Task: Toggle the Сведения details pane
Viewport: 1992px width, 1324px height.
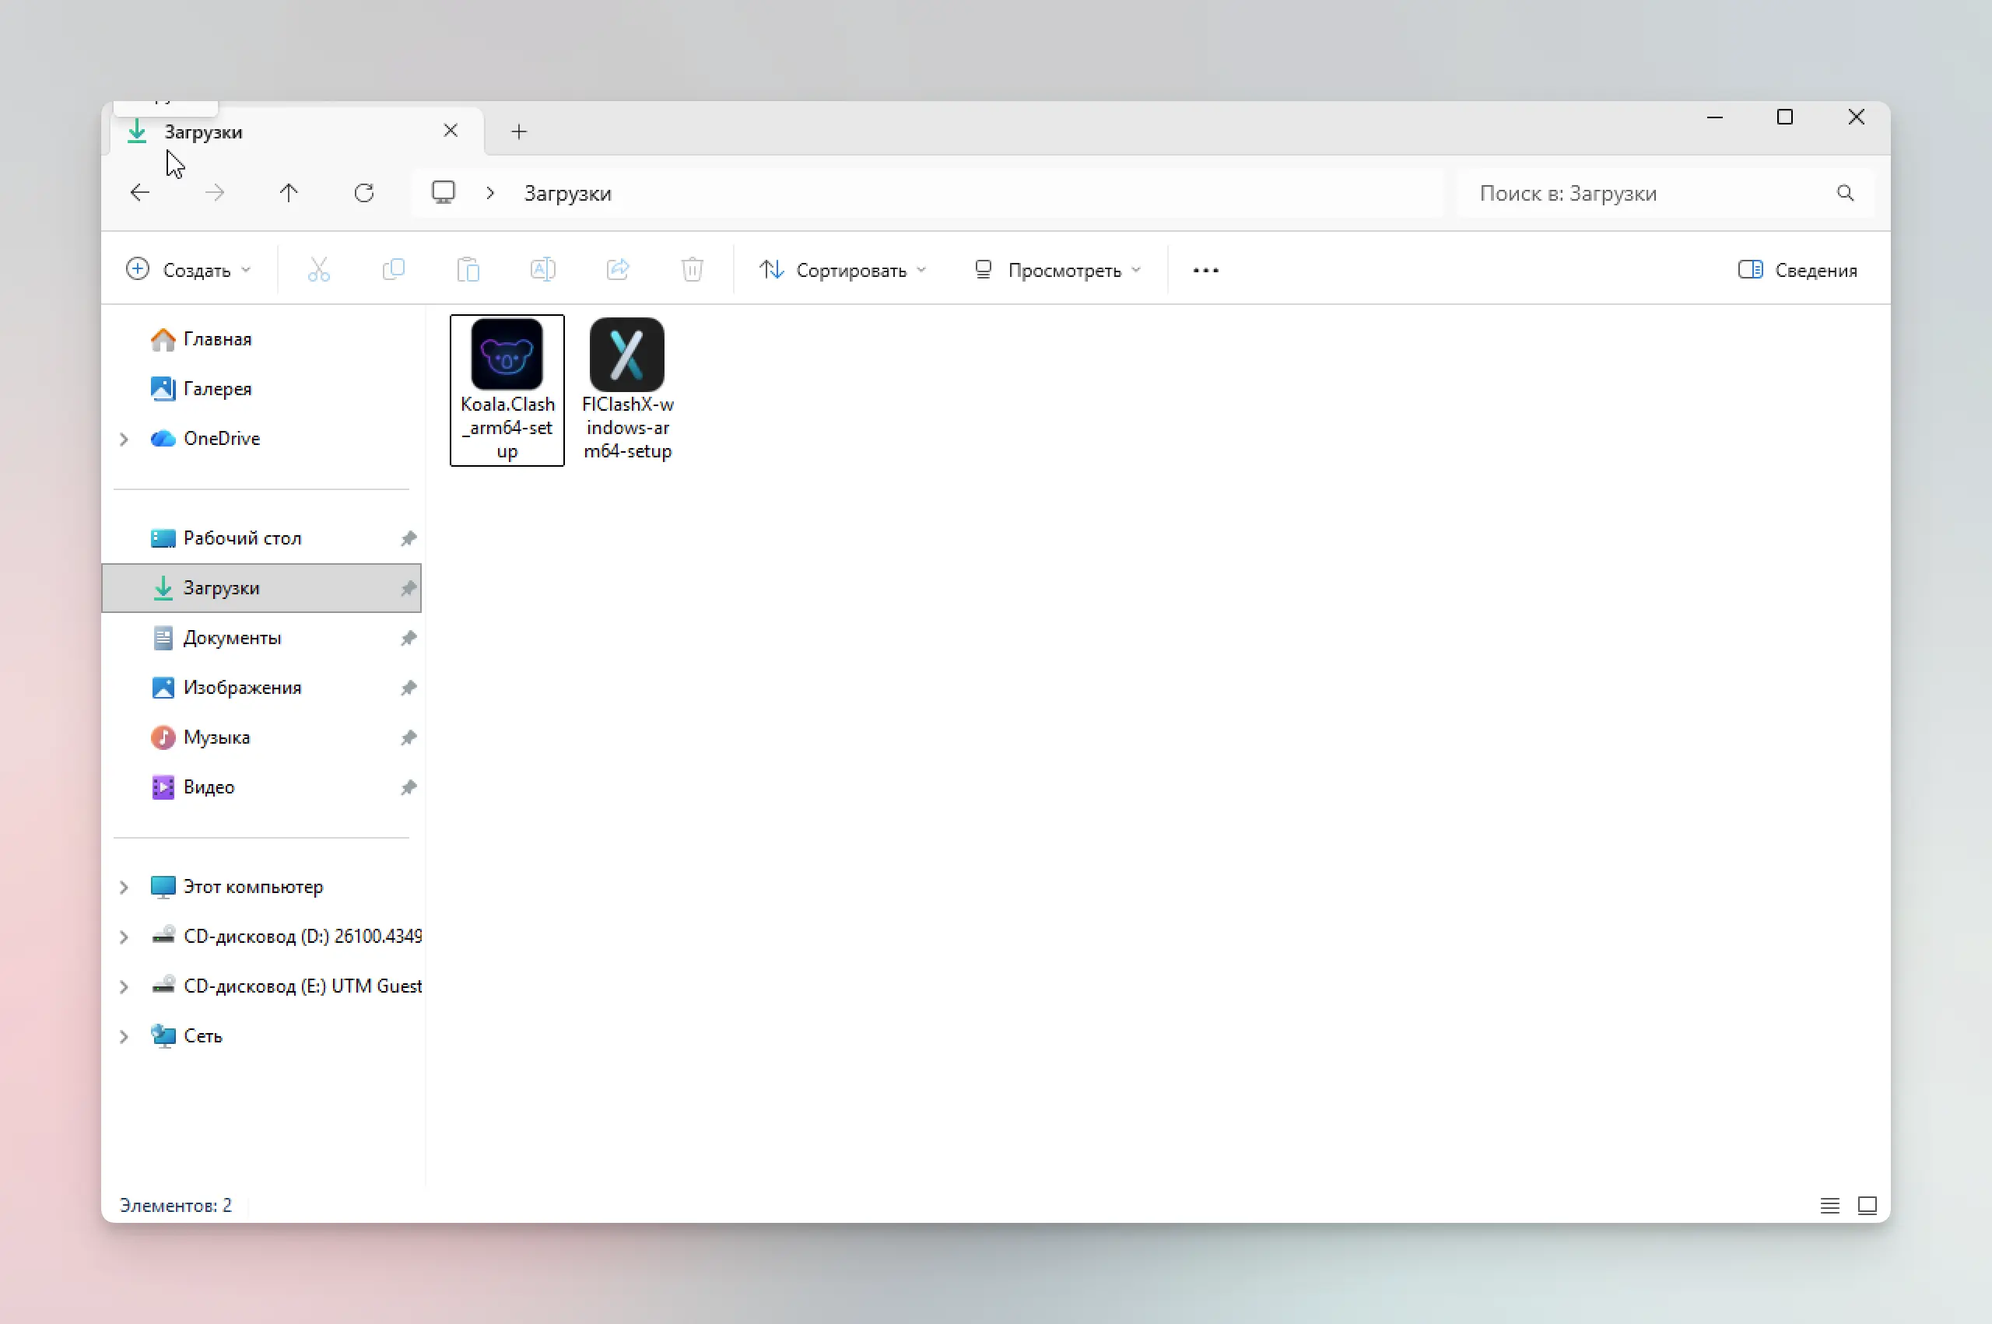Action: tap(1797, 270)
